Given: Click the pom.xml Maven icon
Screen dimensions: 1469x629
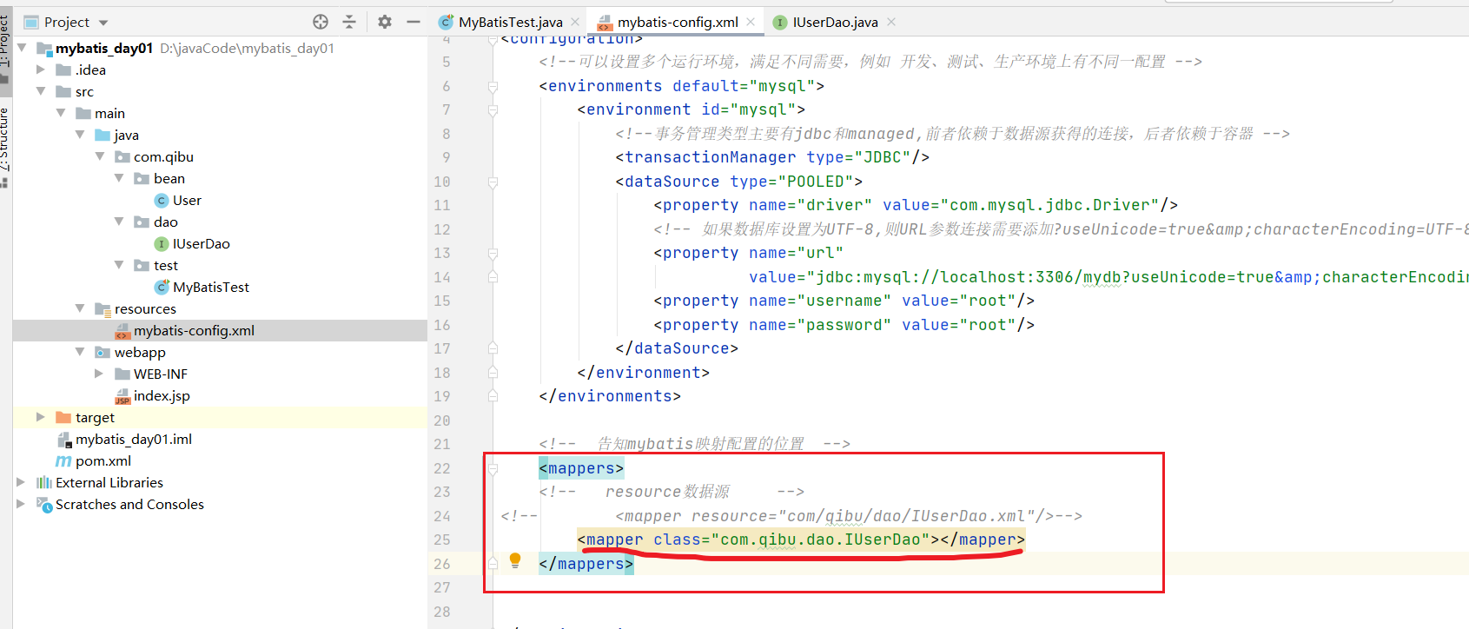Looking at the screenshot, I should pos(63,460).
